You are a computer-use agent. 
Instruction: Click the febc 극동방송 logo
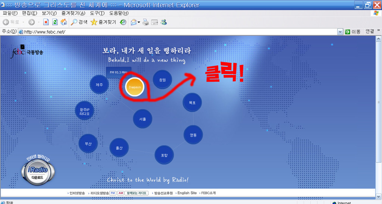coord(27,51)
